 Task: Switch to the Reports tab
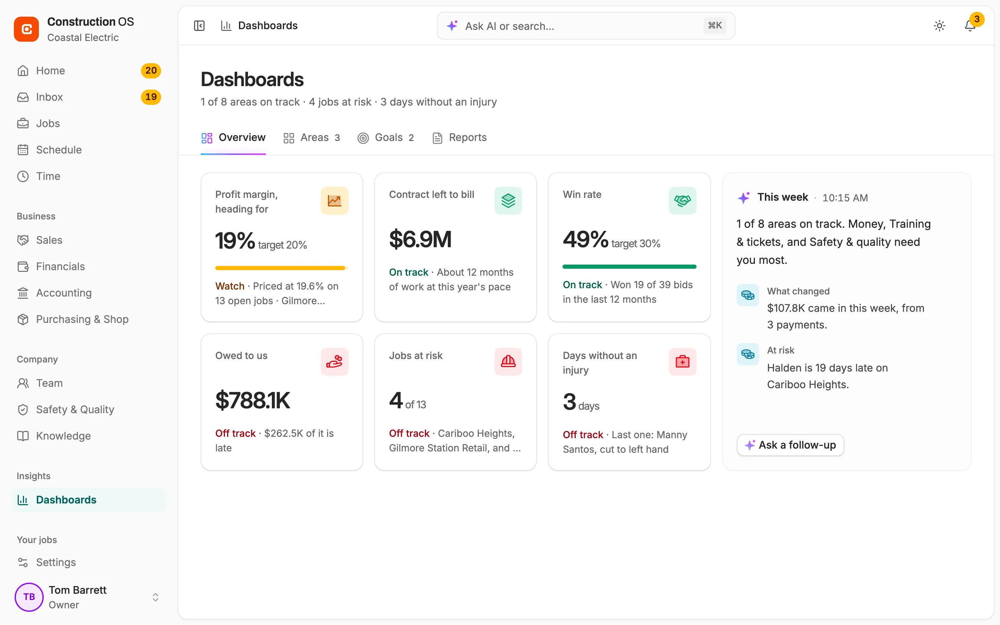pos(459,137)
